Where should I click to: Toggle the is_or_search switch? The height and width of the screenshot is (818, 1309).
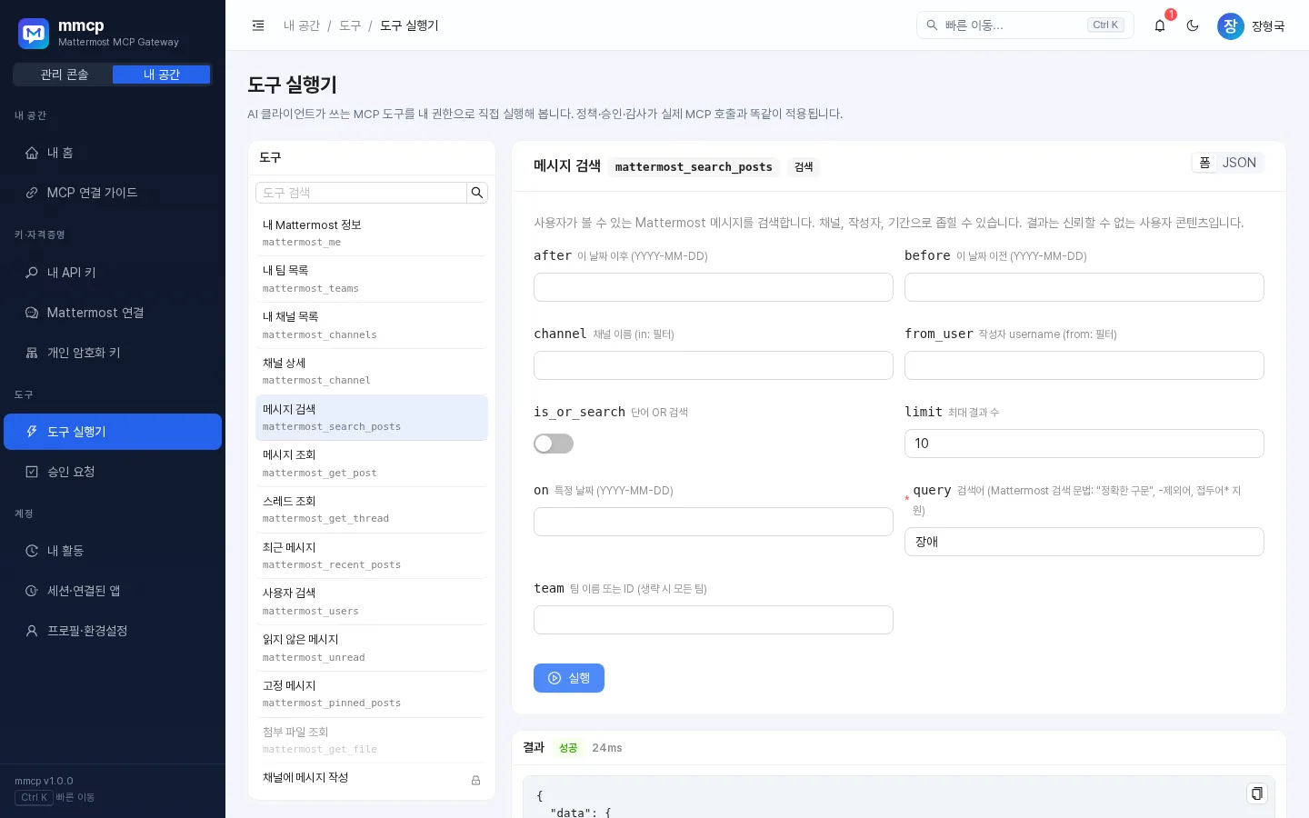click(x=554, y=444)
